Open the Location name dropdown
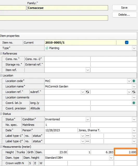The width and height of the screenshot is (138, 166). (x=134, y=86)
